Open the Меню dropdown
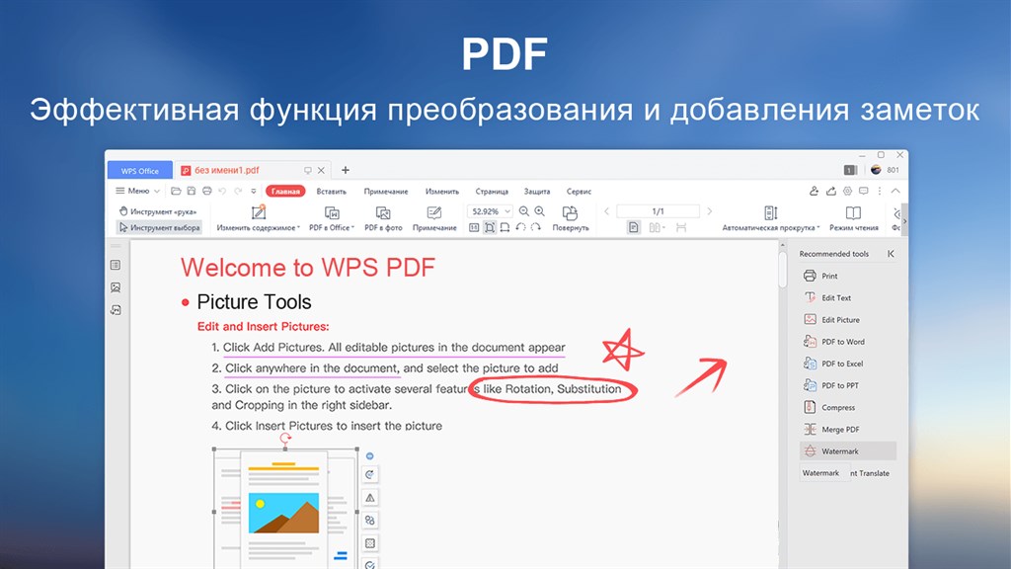Viewport: 1011px width, 569px height. 137,191
